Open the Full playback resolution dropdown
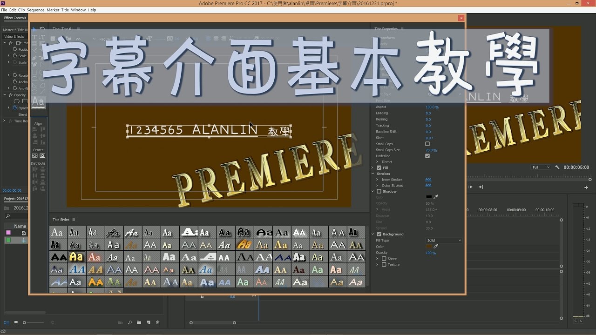Screen dimensions: 596x335 [x=541, y=167]
